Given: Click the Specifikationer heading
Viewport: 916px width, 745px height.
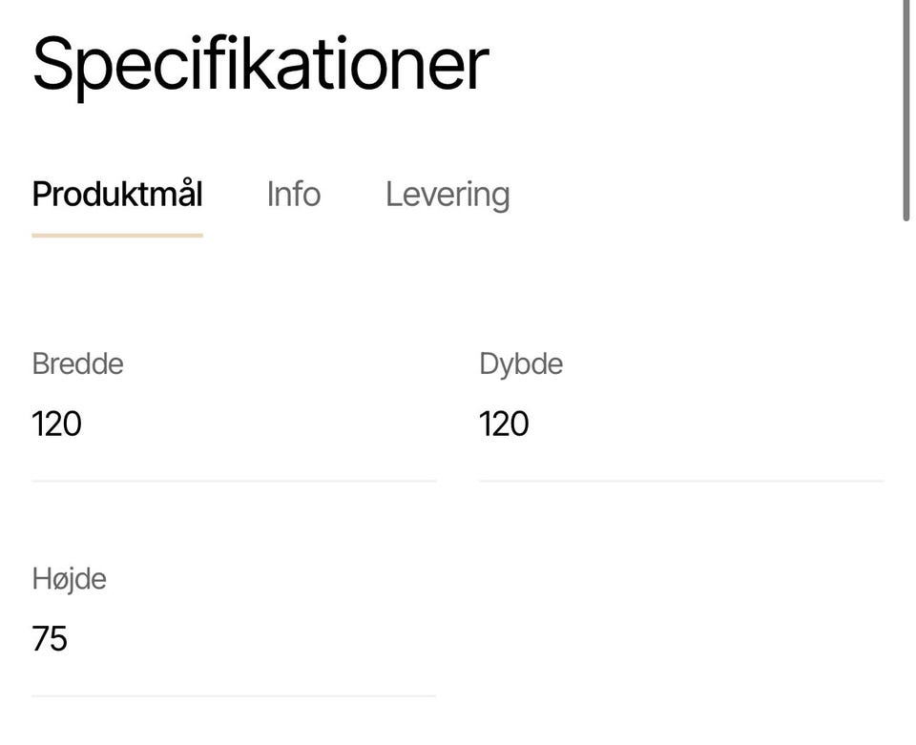Looking at the screenshot, I should 260,65.
